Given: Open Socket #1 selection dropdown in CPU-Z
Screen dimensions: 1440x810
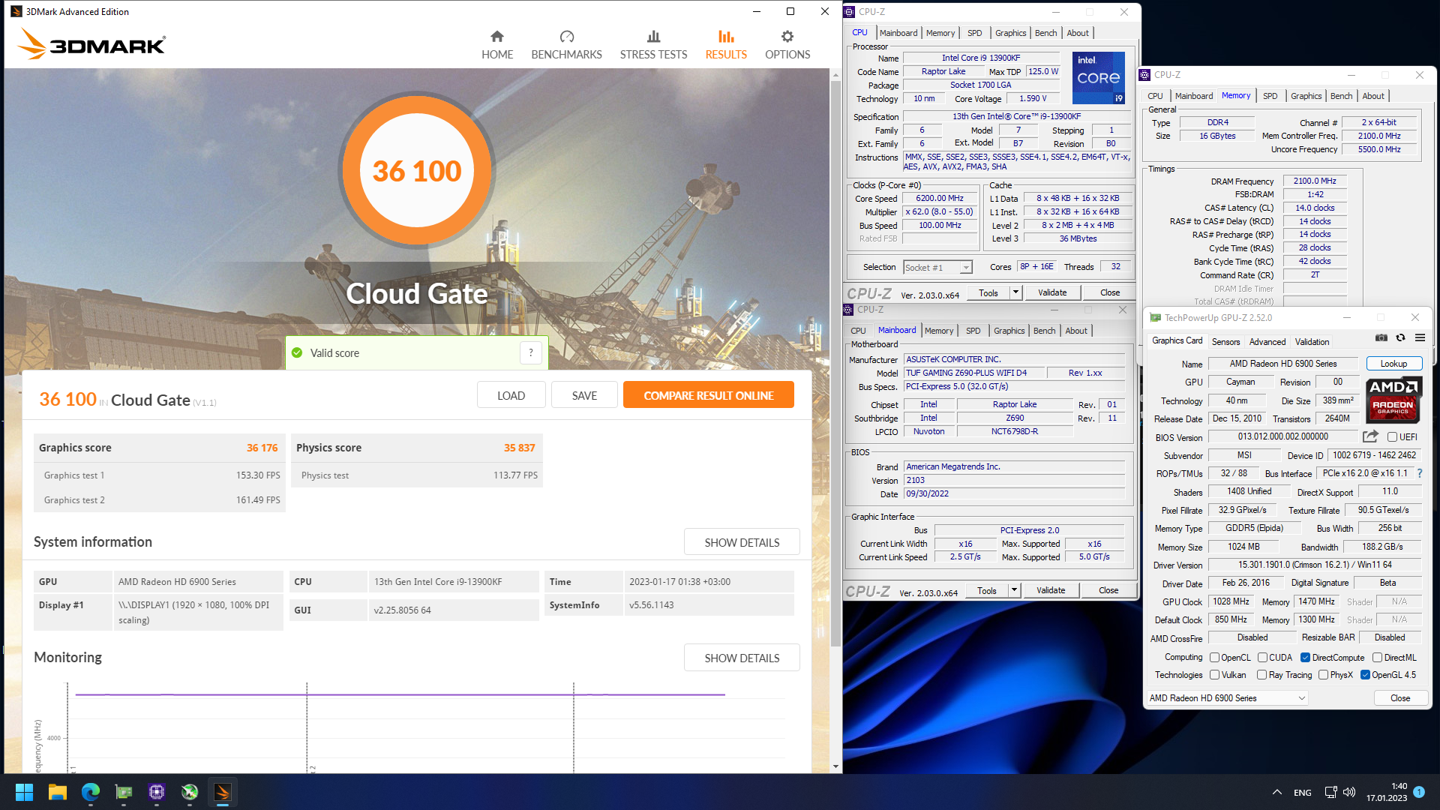Looking at the screenshot, I should 937,268.
